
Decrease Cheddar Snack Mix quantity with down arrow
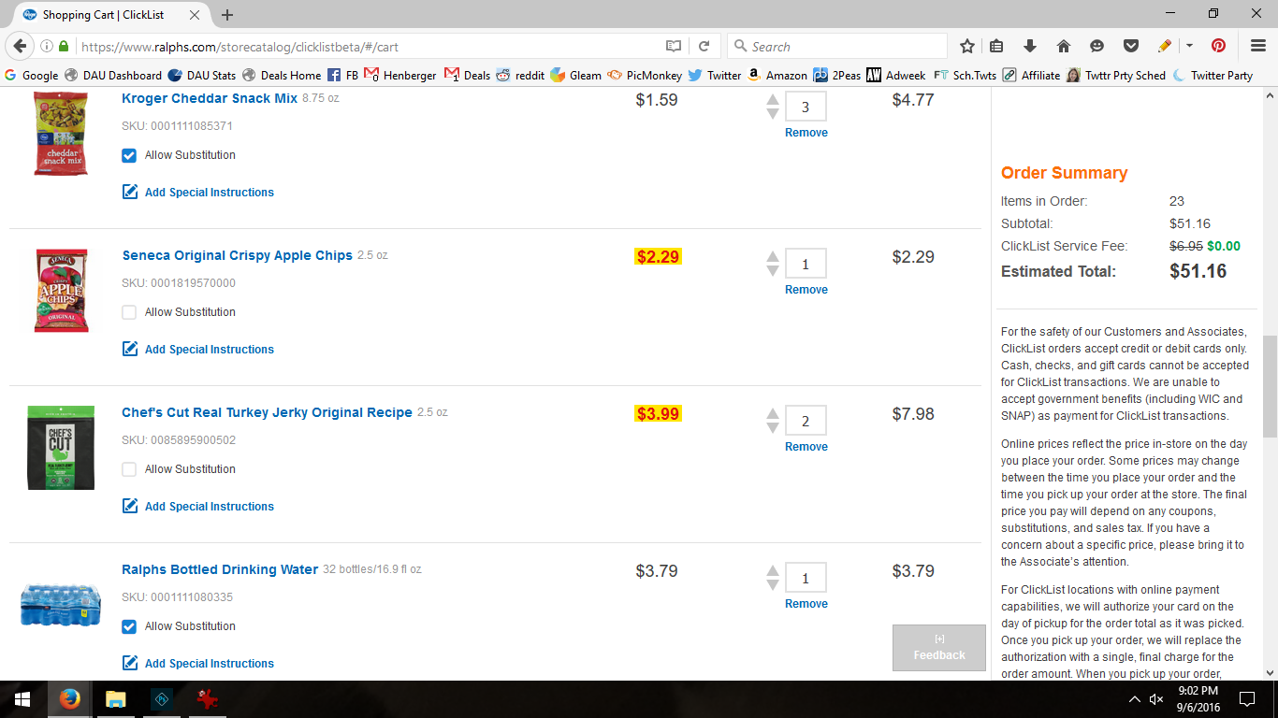(772, 114)
